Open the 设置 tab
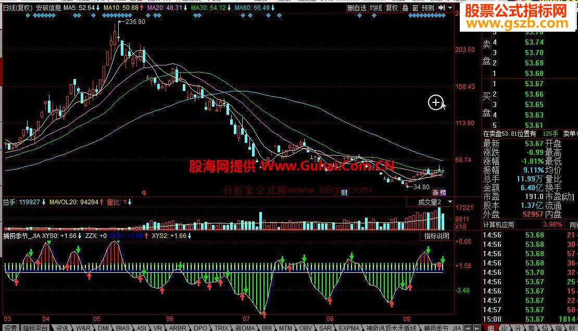The width and height of the screenshot is (578, 331). click(x=10, y=328)
